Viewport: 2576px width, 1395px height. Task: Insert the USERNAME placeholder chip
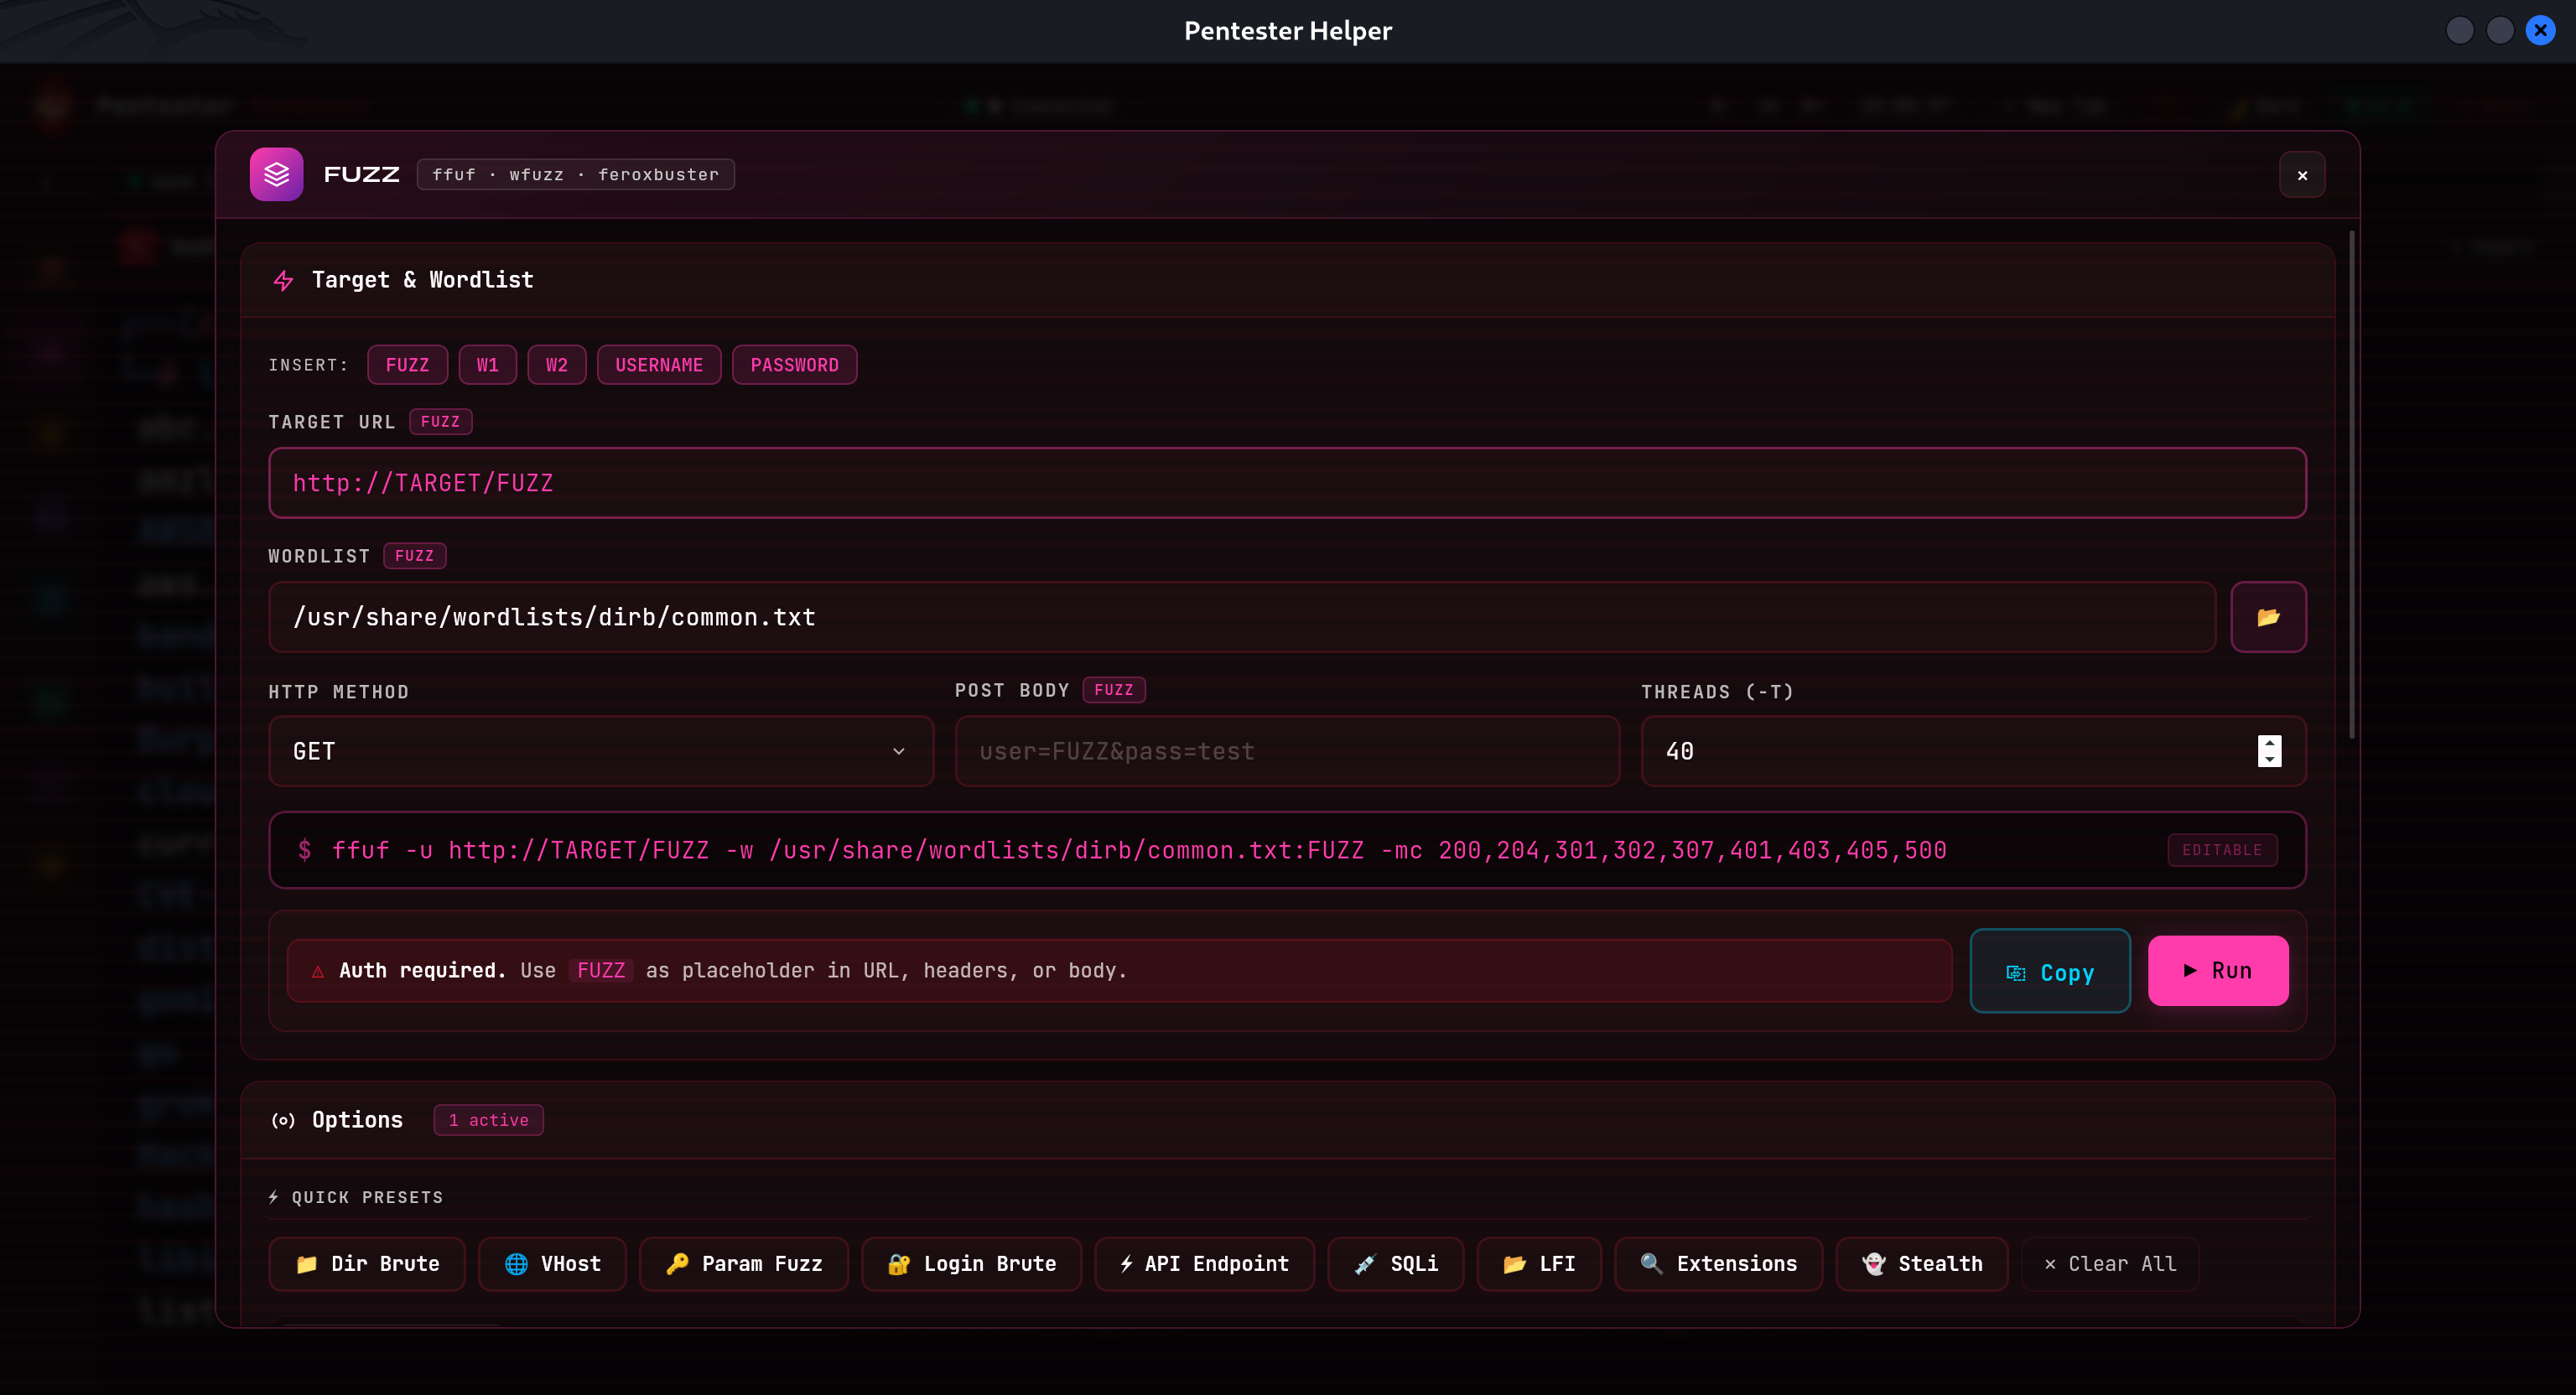point(658,365)
